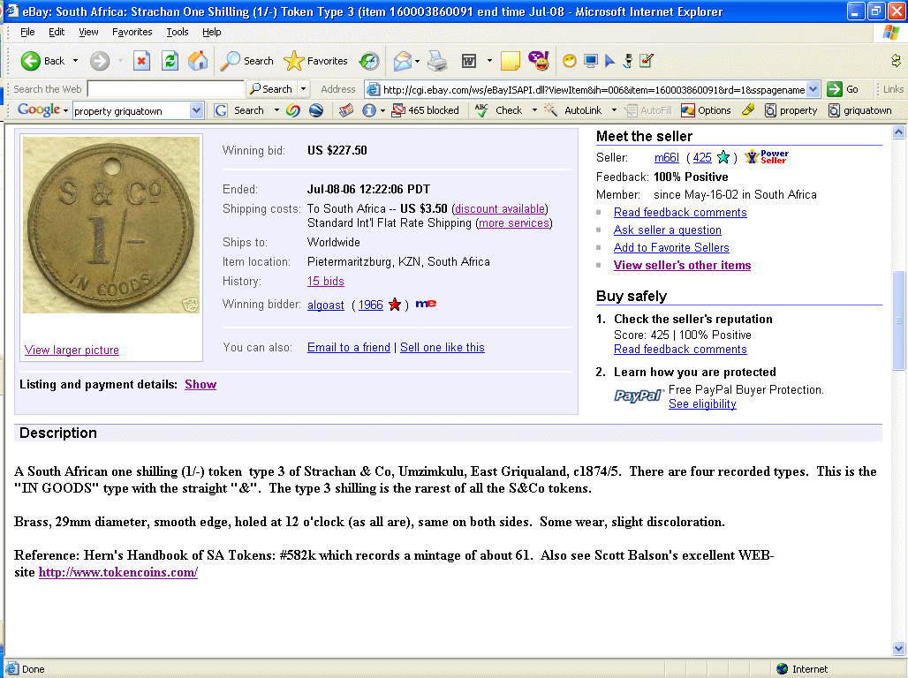Stop loading the page

(x=141, y=61)
